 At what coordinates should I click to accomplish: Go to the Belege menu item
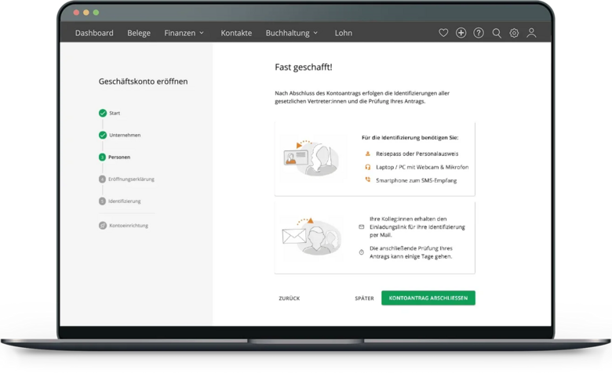click(x=139, y=33)
